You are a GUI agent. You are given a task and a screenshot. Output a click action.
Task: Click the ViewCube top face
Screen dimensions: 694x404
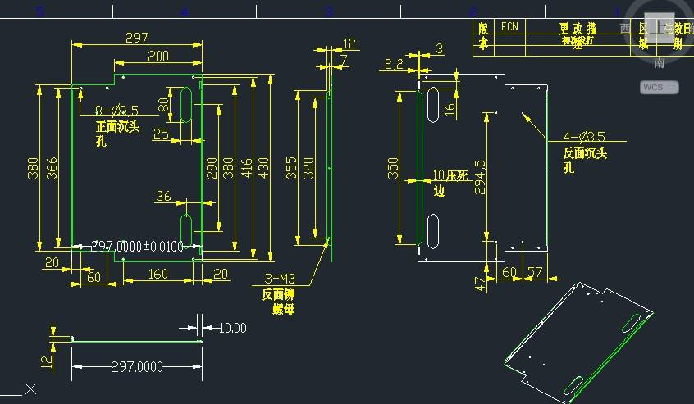[x=659, y=26]
